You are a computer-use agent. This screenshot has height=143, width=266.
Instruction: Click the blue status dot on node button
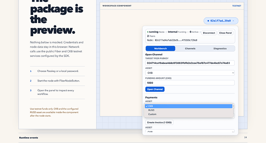point(208,21)
